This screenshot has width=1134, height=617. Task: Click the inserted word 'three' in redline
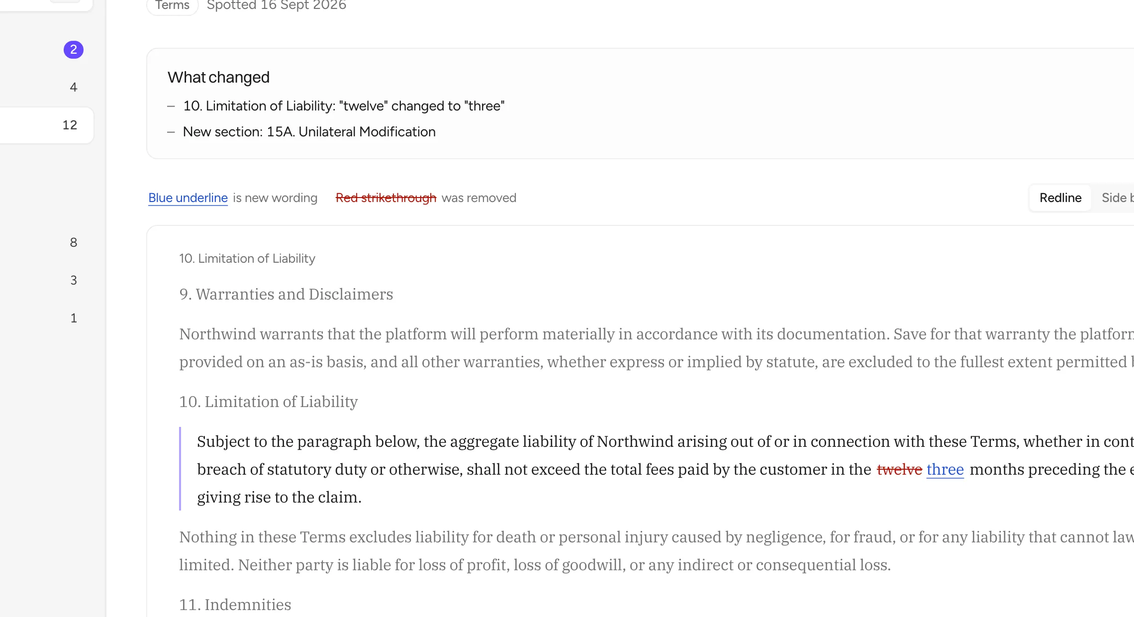(x=945, y=470)
